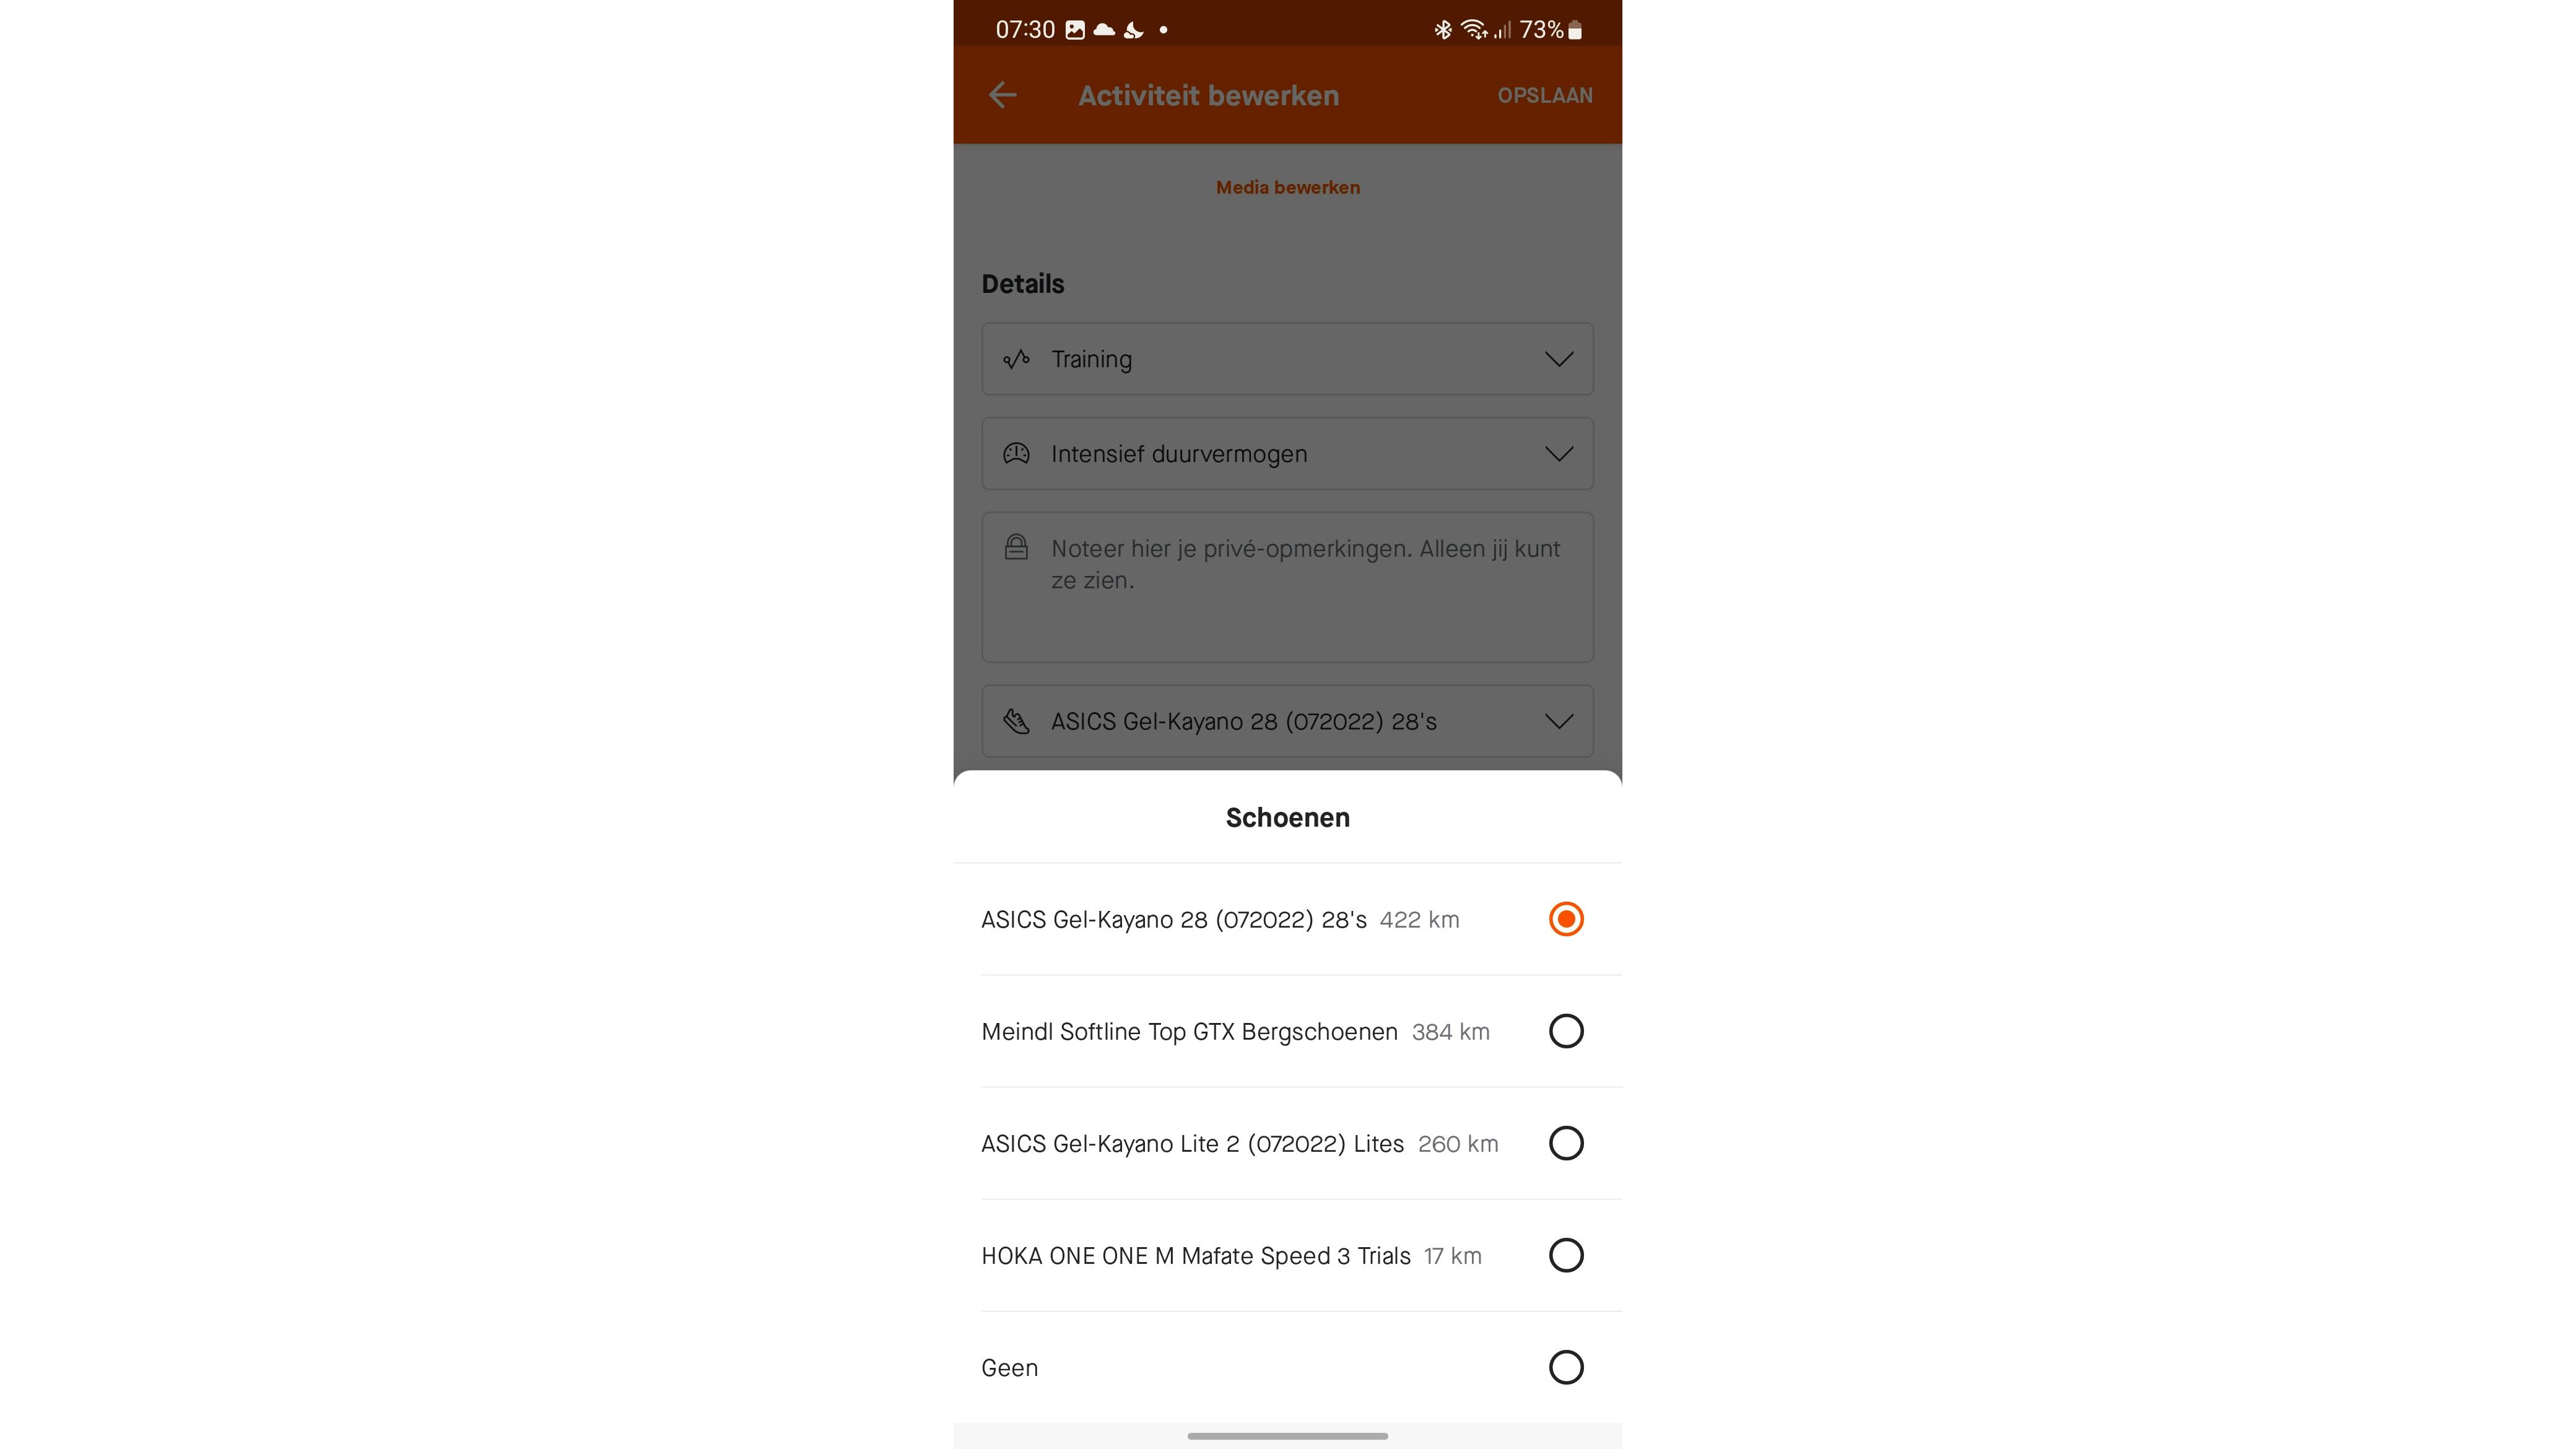The height and width of the screenshot is (1449, 2576).
Task: Tap the Wi-Fi signal icon
Action: pos(1474,30)
